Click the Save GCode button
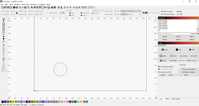The height and width of the screenshot is (106, 199). click(183, 56)
